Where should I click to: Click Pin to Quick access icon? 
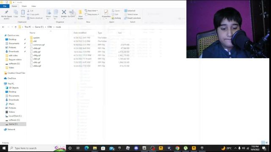tap(6, 14)
